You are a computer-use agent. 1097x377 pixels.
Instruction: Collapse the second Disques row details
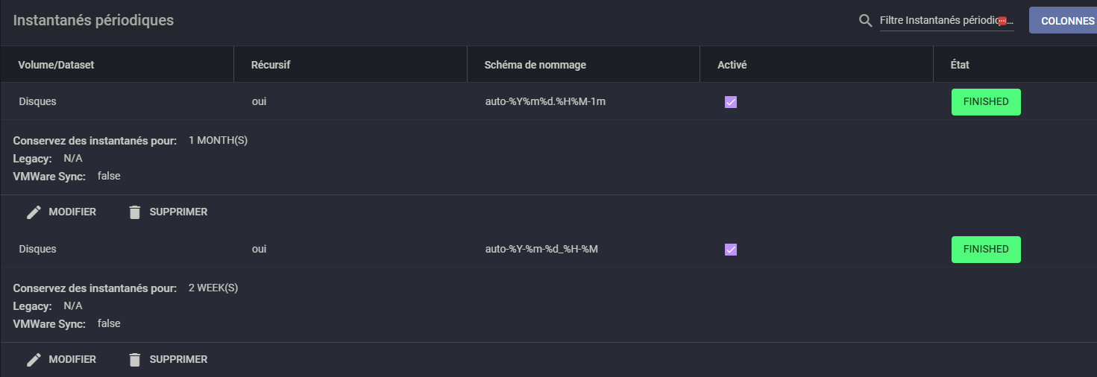coord(37,250)
